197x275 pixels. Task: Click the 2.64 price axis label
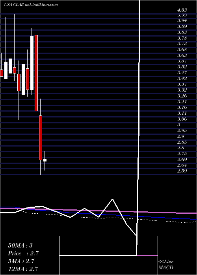pos(182,165)
